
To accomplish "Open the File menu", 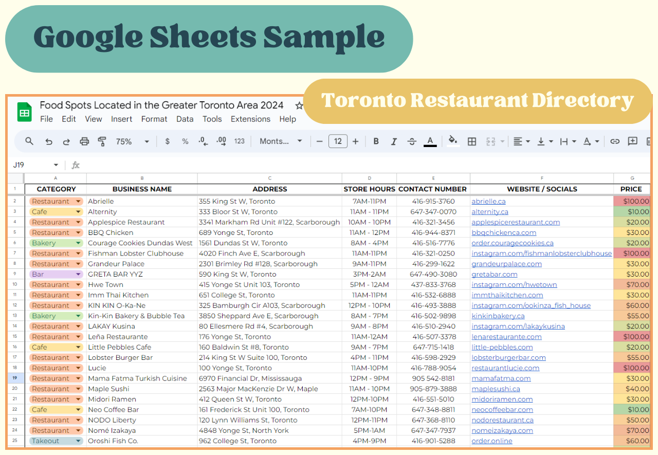I will [x=46, y=119].
